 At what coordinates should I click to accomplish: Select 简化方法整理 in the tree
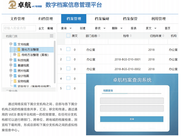click(x=30, y=50)
